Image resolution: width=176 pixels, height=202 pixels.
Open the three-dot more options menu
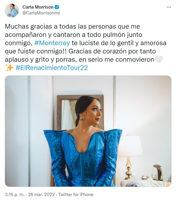pyautogui.click(x=169, y=7)
